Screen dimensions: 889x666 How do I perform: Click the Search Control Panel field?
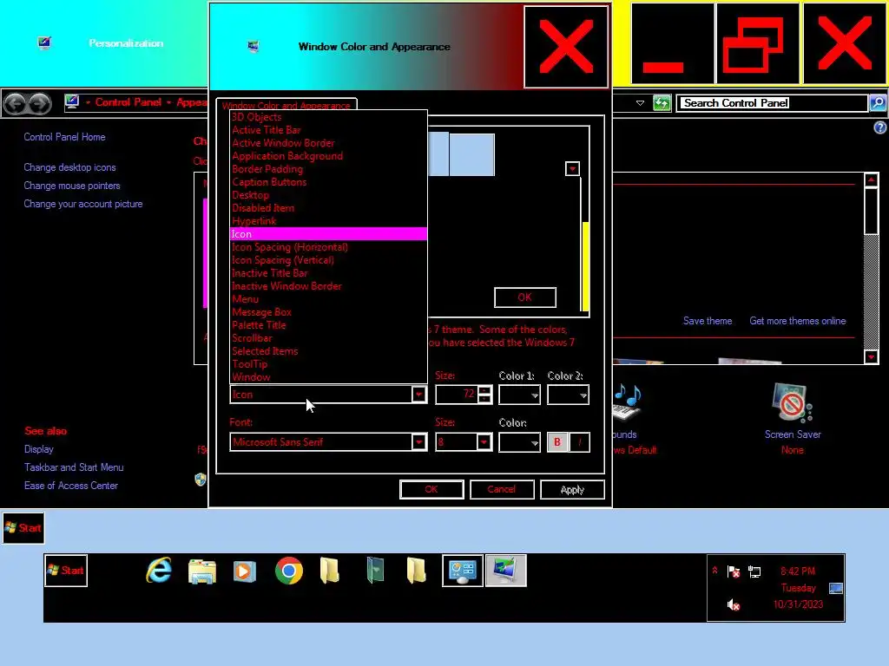tap(772, 103)
